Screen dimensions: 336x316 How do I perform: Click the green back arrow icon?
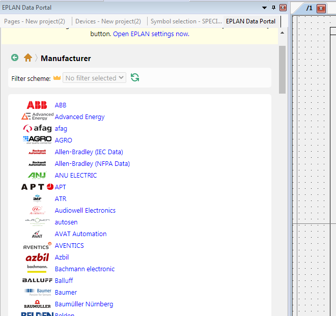pos(15,58)
